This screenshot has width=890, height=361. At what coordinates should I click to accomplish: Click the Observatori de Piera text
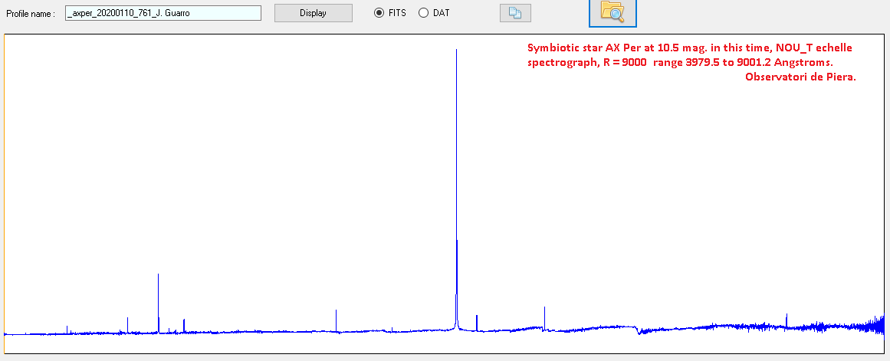(x=800, y=76)
